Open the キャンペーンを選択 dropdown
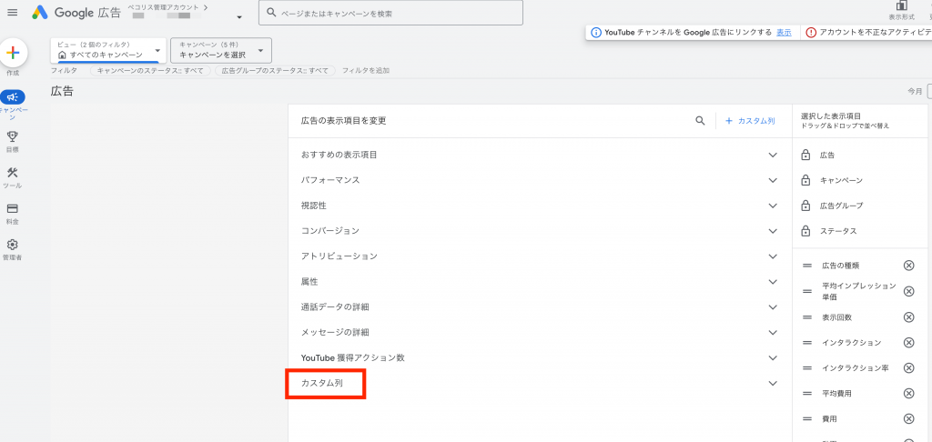The width and height of the screenshot is (932, 442). pyautogui.click(x=221, y=50)
